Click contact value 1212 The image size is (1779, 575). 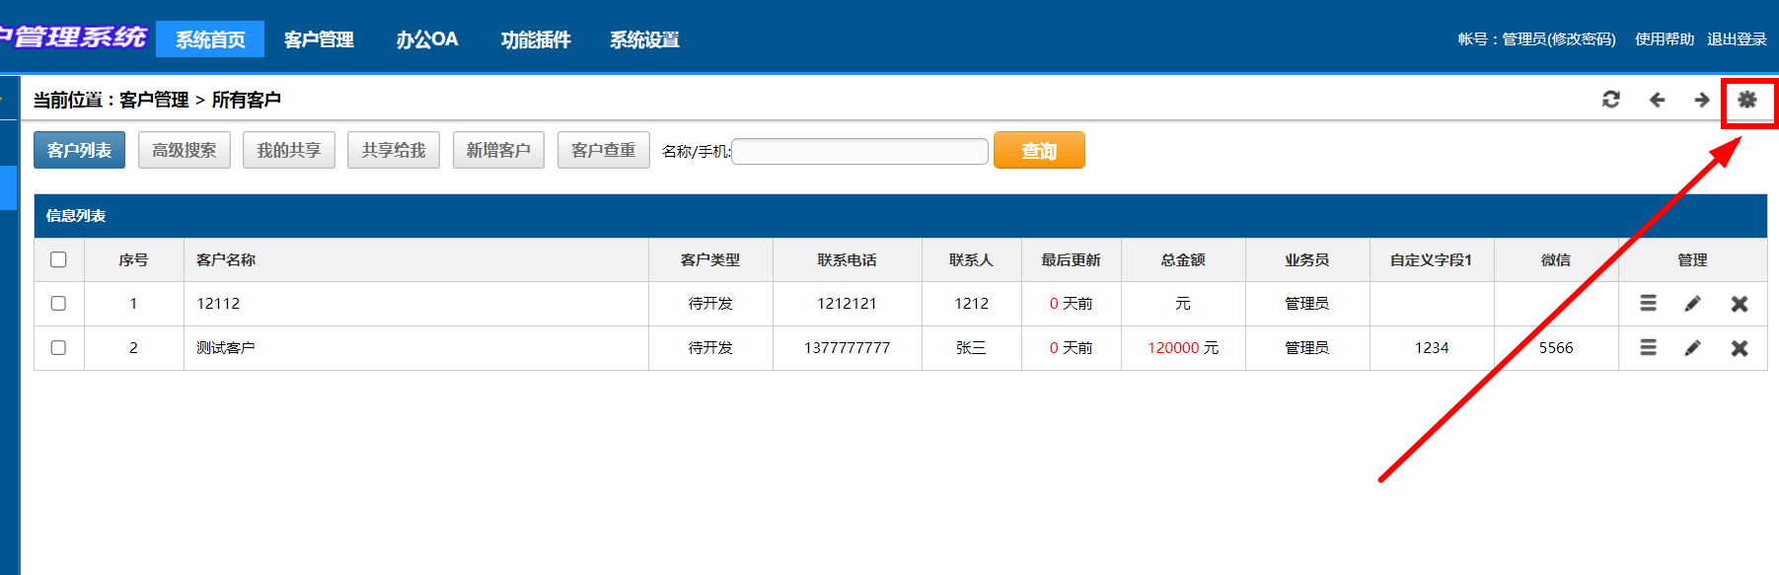point(971,304)
